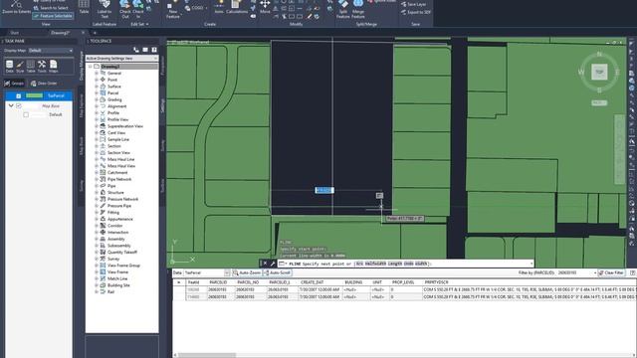The width and height of the screenshot is (637, 358).
Task: Select the Building Site tree item
Action: click(118, 285)
